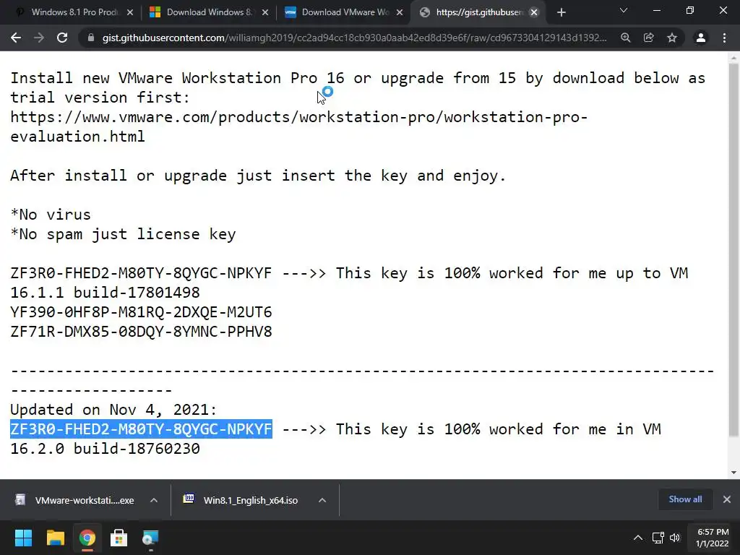Click Chrome icon in taskbar
Viewport: 740px width, 555px height.
87,538
